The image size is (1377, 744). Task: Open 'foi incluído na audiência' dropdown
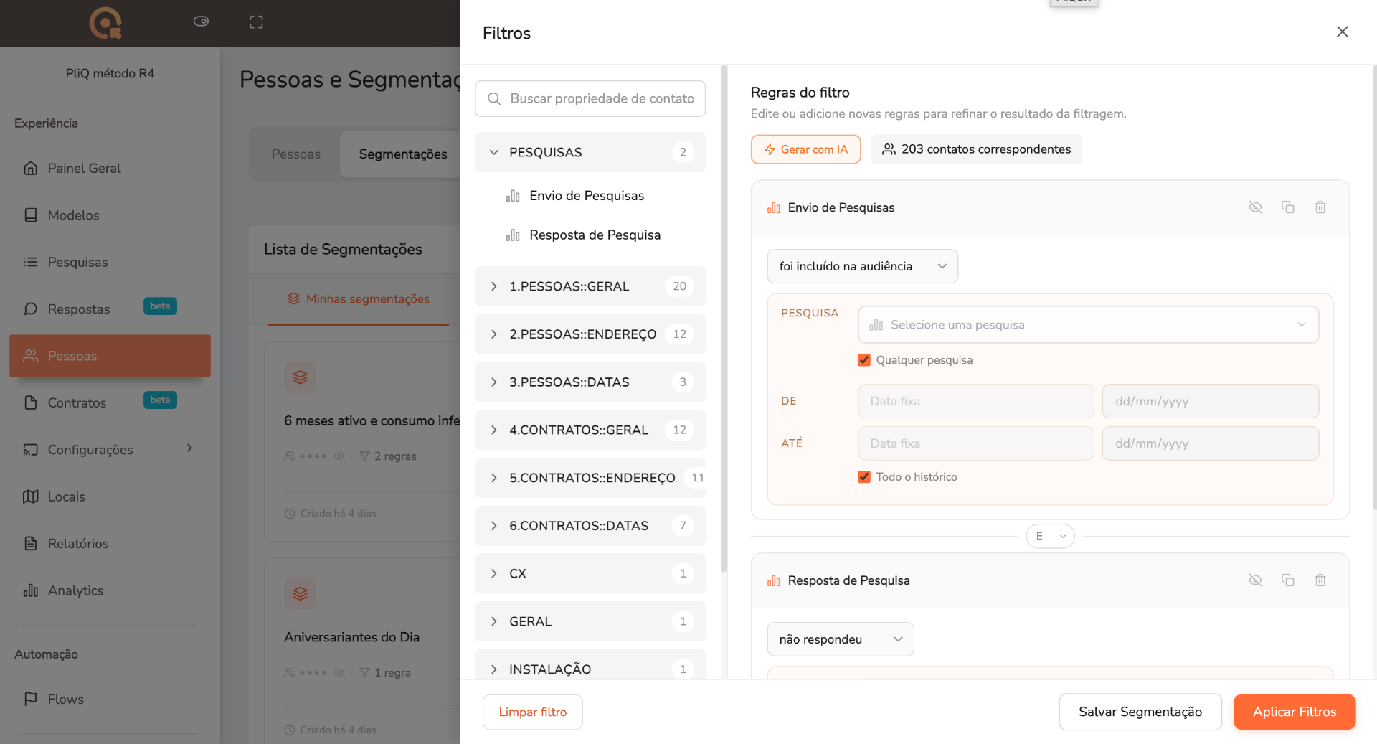click(x=862, y=266)
